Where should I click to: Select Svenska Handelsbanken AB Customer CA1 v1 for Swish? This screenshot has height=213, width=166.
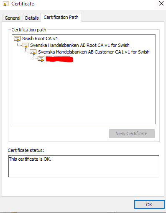[94, 52]
